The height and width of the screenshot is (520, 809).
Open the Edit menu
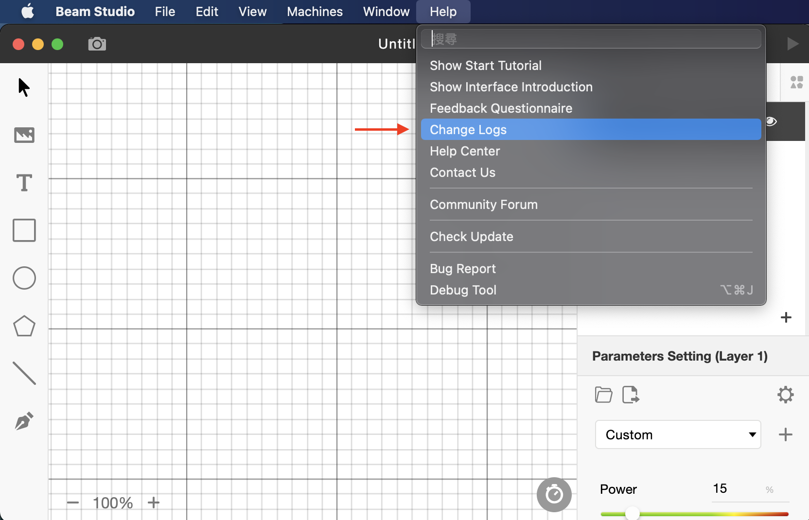tap(207, 11)
